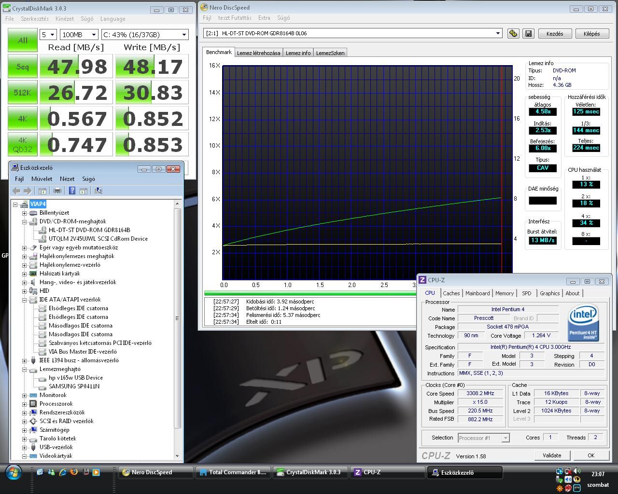The height and width of the screenshot is (494, 618).
Task: Expand the Billentyűzet node
Action: pyautogui.click(x=24, y=213)
